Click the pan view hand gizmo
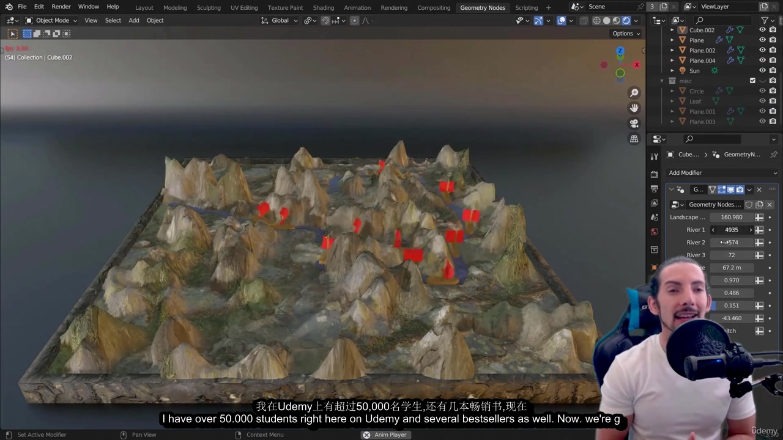783x440 pixels. click(x=634, y=108)
